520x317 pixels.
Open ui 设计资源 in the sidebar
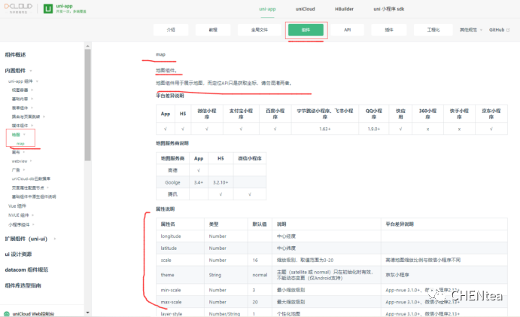(18, 255)
